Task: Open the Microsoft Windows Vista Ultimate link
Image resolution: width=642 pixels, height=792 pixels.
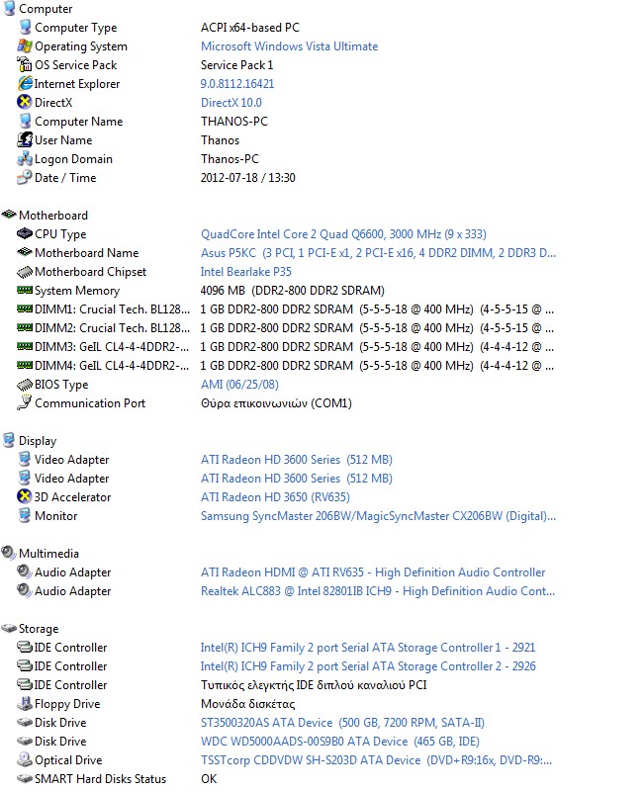Action: pos(289,45)
